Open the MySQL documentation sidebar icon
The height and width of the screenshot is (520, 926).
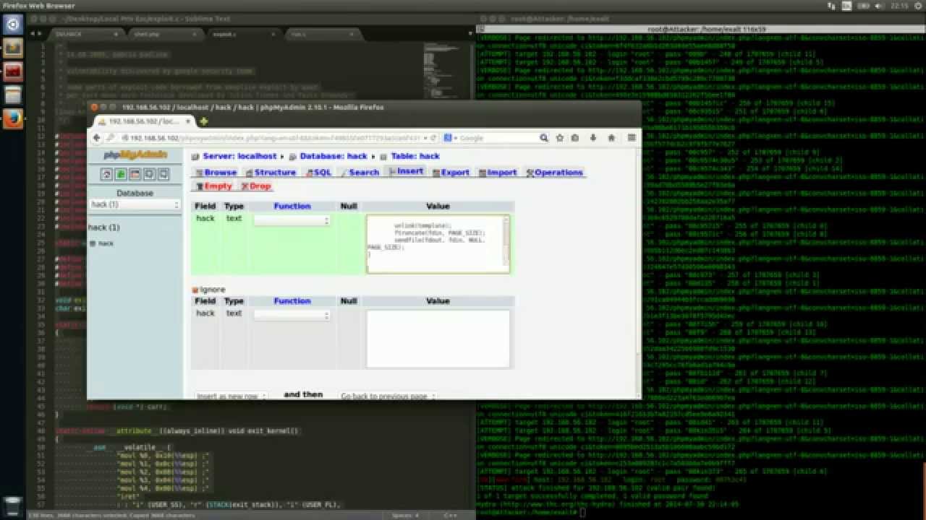point(163,174)
